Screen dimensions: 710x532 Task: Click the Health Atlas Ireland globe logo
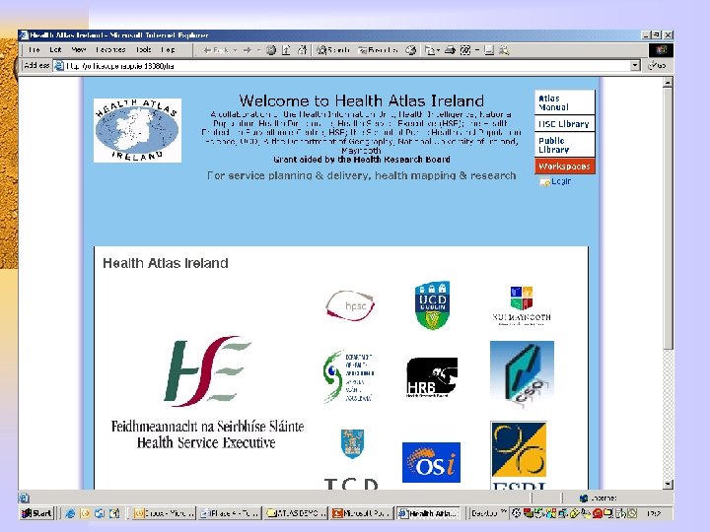coord(137,130)
